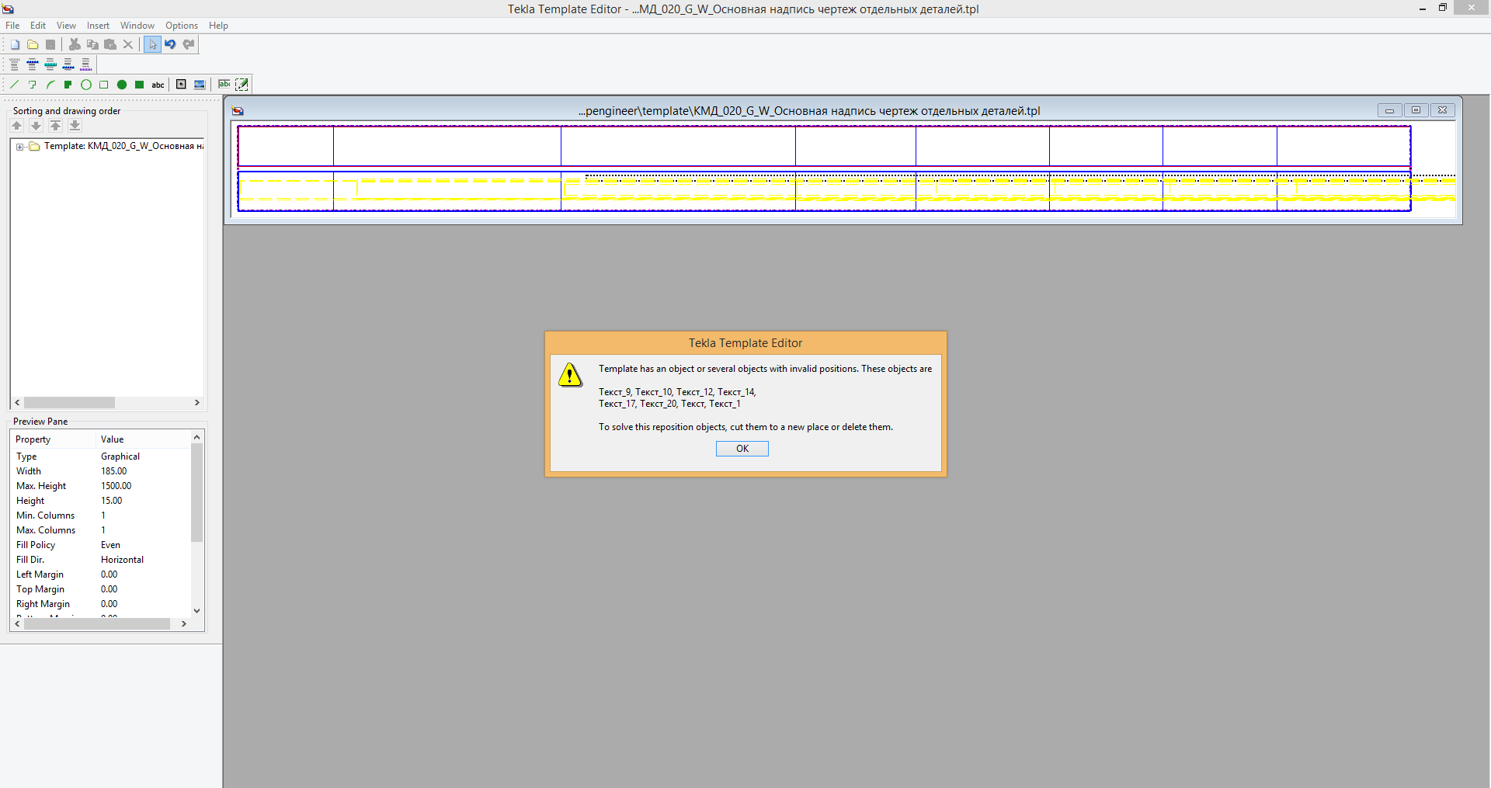Click the move to bottom sorting arrow

(x=75, y=126)
